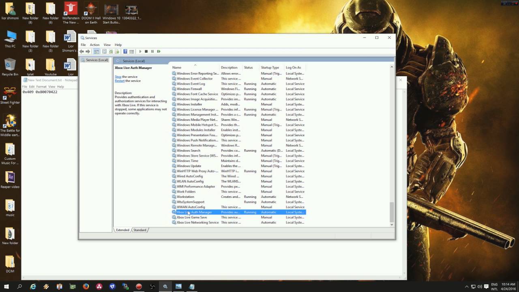Open the File menu in Services
The height and width of the screenshot is (292, 519).
coord(83,45)
